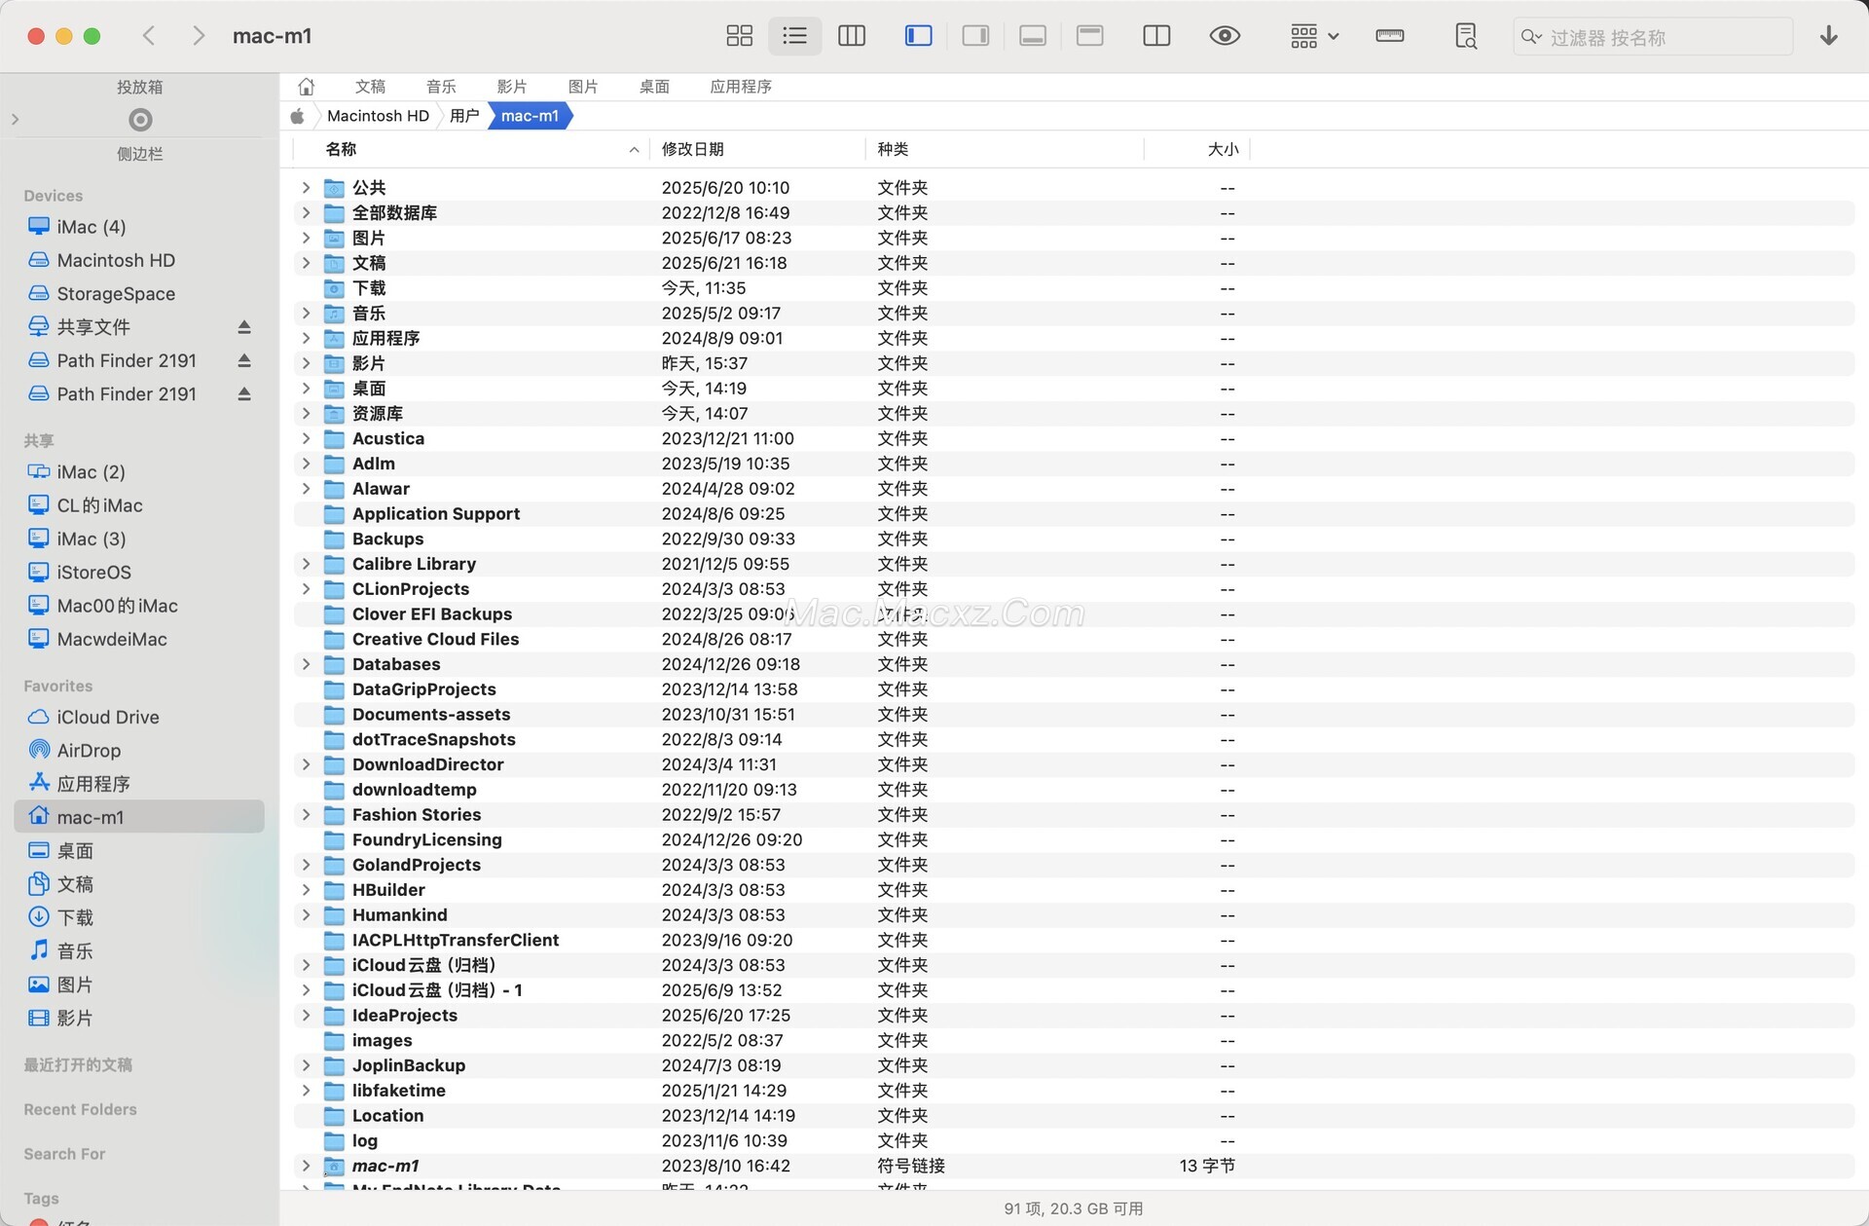Switch to icon grid view
The image size is (1869, 1226).
click(739, 36)
